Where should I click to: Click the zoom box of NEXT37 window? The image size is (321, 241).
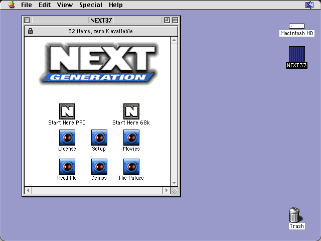tap(167, 20)
